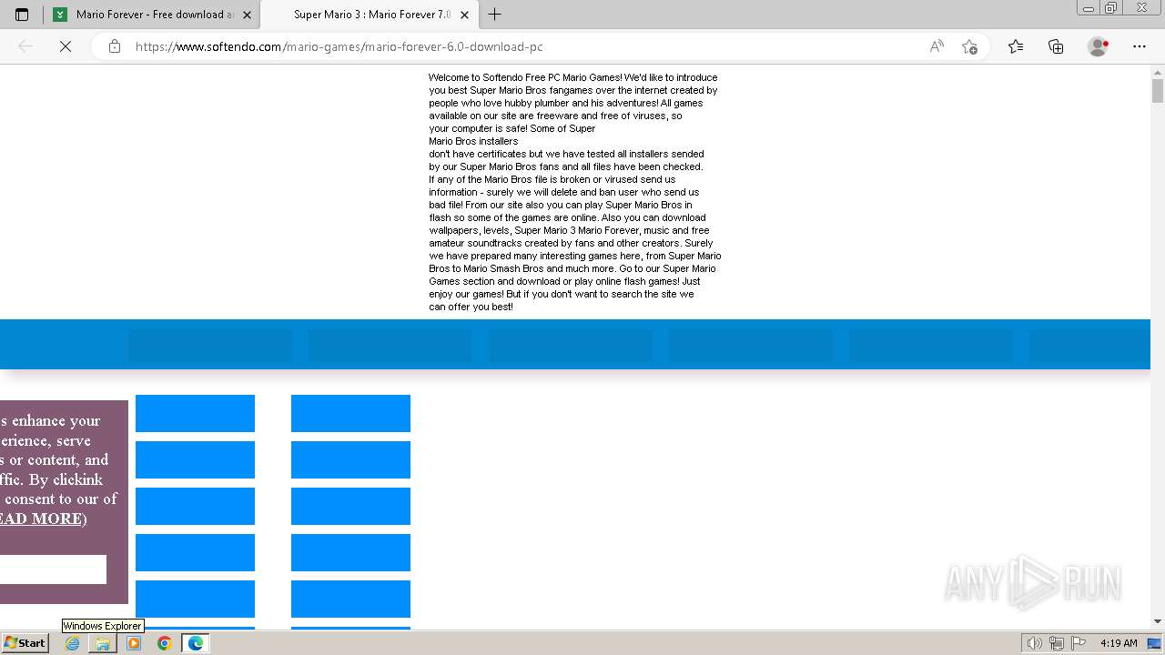Click the third blue navigation bar item
Image resolution: width=1165 pixels, height=655 pixels.
pos(571,346)
